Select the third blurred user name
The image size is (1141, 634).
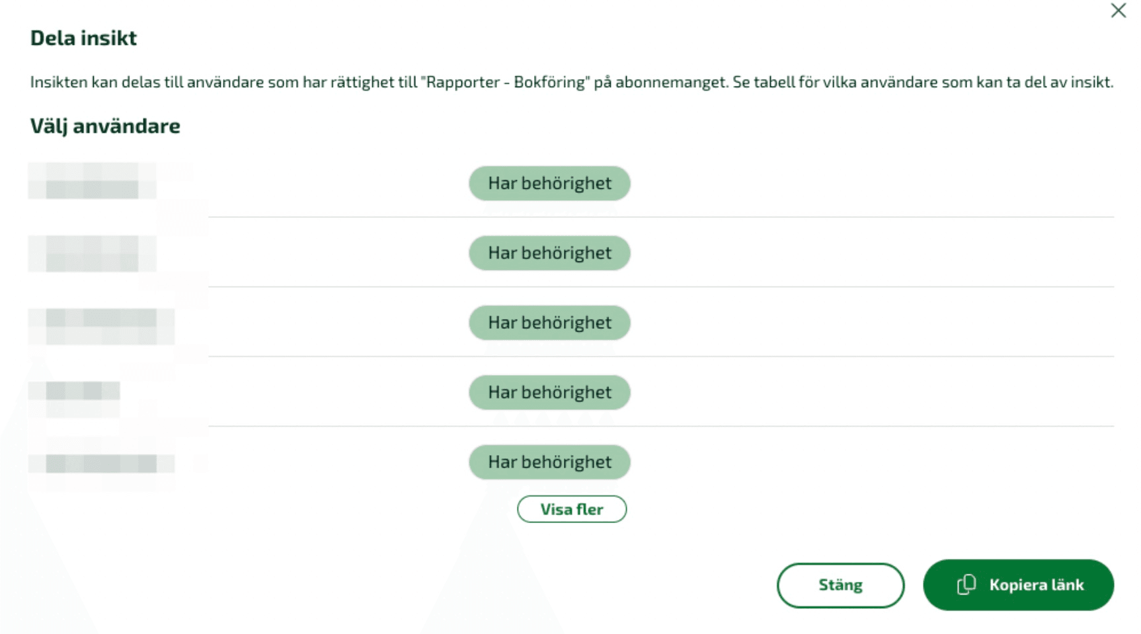101,326
